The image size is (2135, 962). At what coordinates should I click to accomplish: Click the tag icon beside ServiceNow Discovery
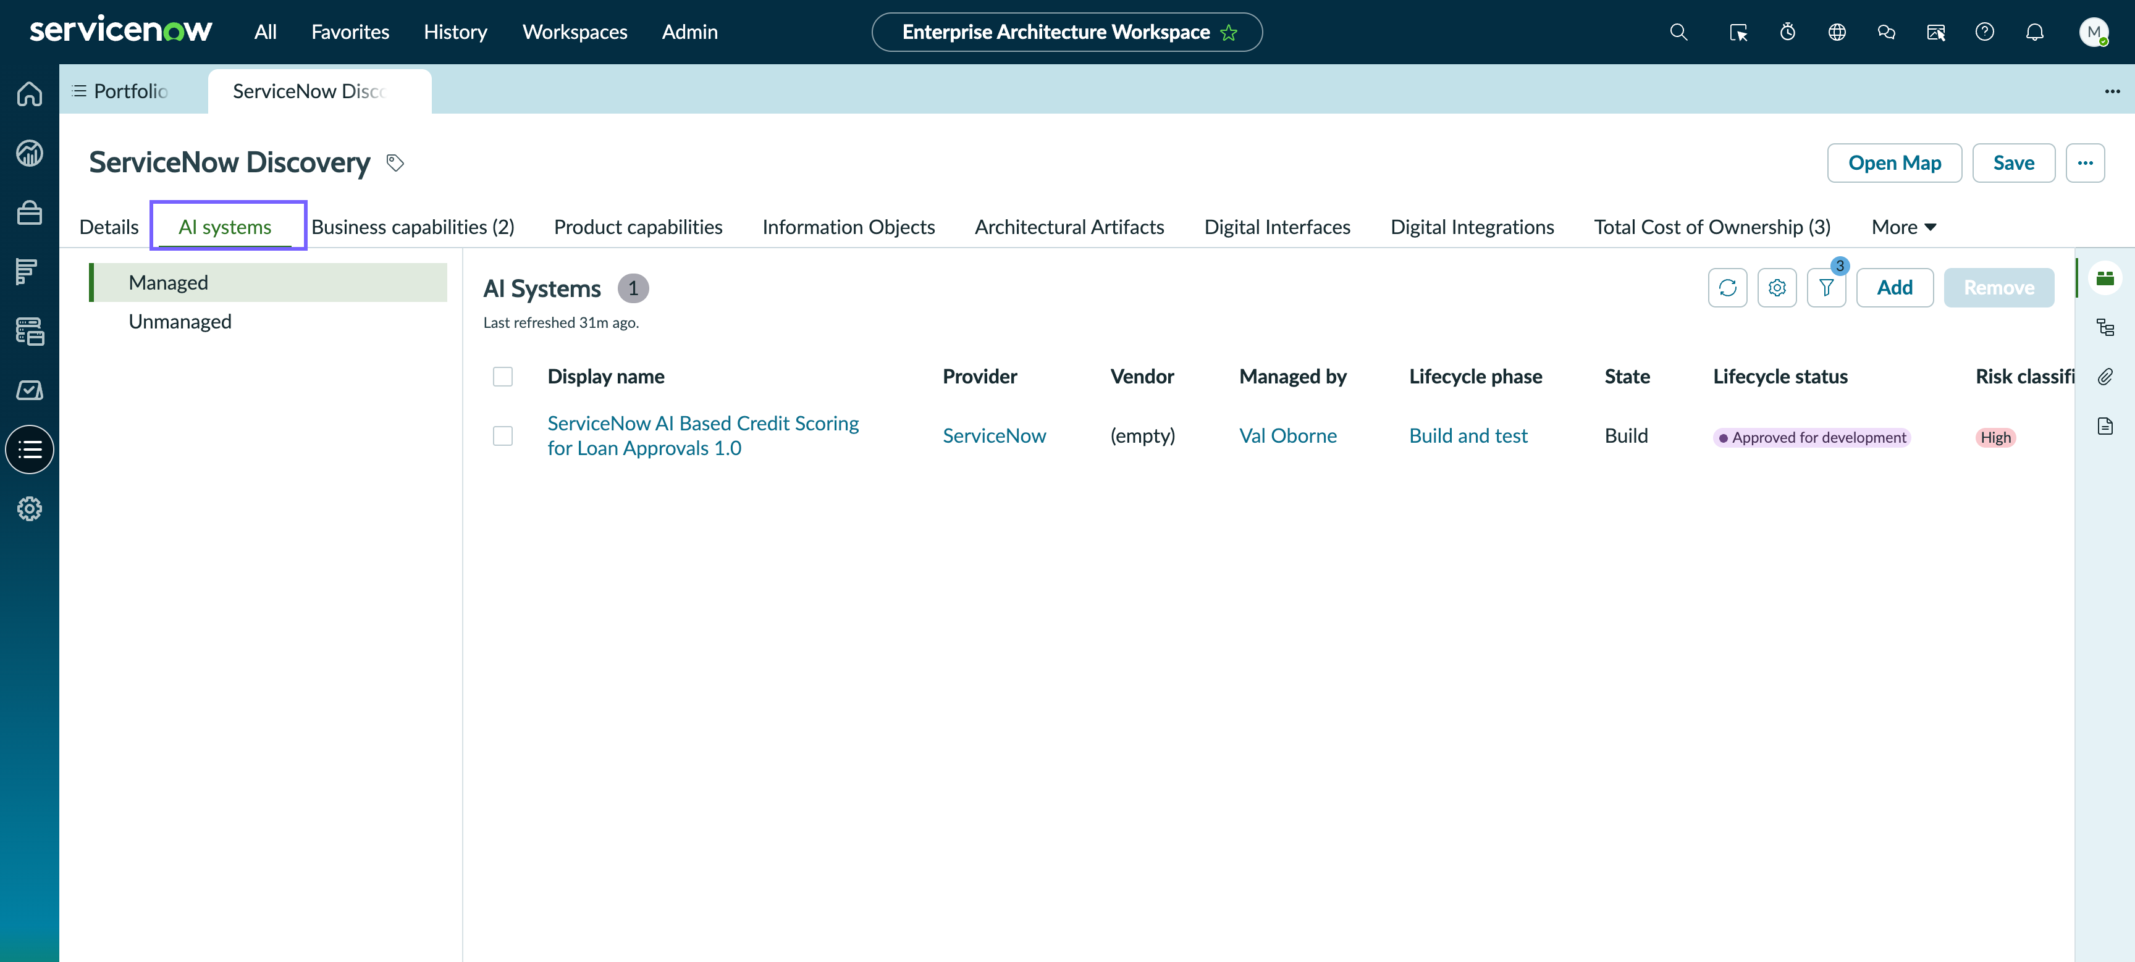[x=395, y=163]
